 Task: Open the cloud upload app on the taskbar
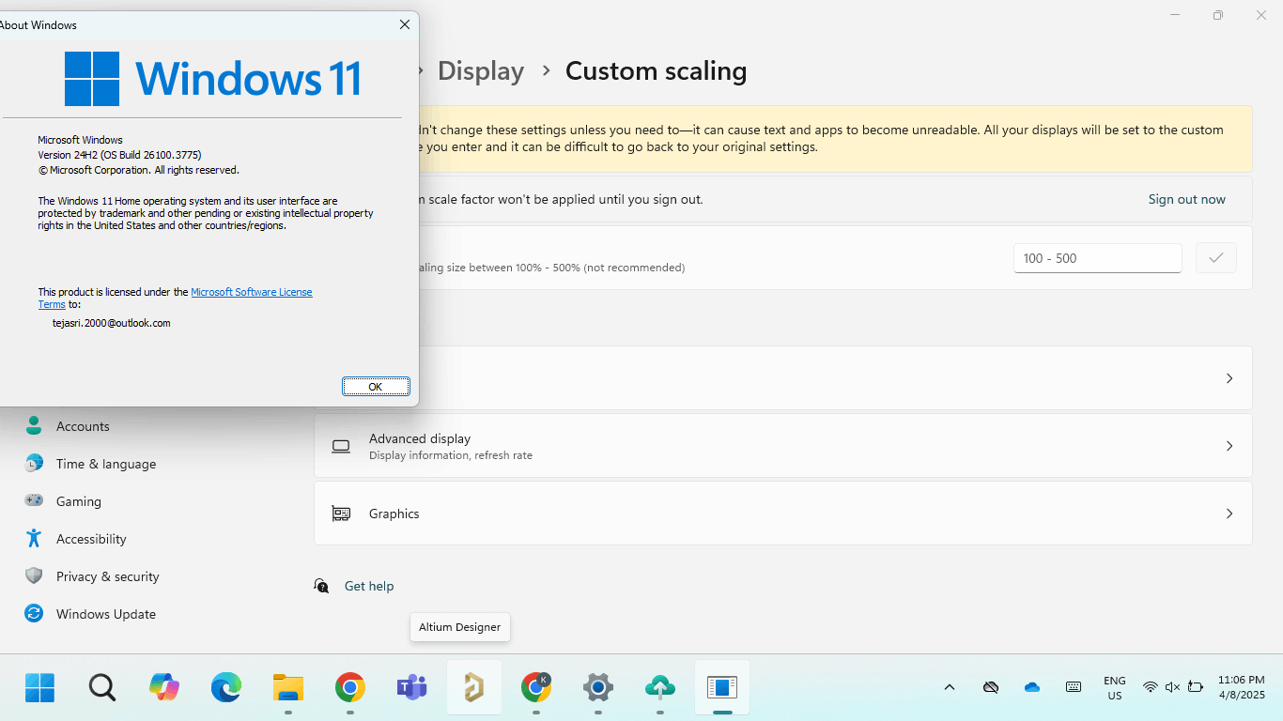click(660, 688)
